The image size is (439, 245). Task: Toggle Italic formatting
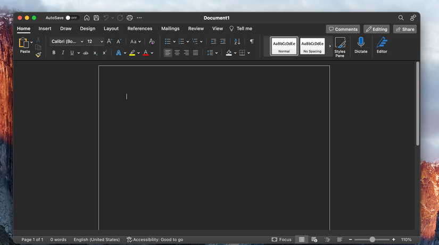point(63,53)
